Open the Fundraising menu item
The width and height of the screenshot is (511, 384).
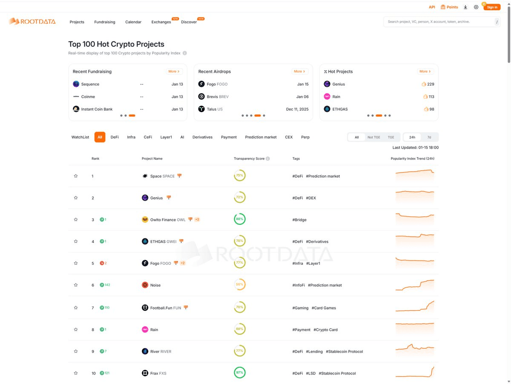(104, 22)
